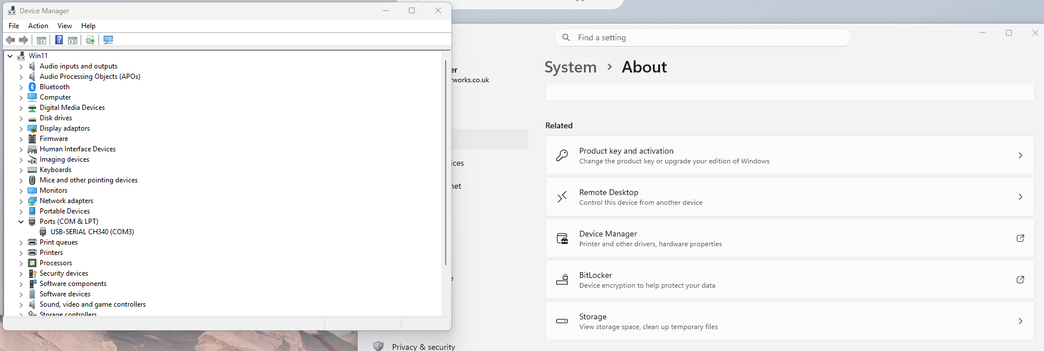
Task: Go to Privacy & security in Settings sidebar
Action: pos(423,346)
